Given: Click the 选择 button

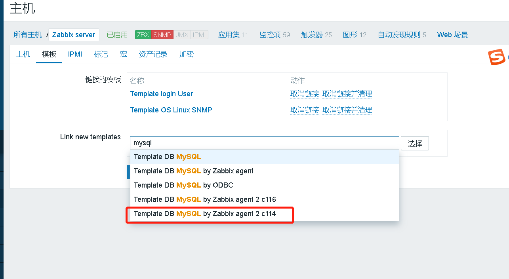Looking at the screenshot, I should 415,143.
